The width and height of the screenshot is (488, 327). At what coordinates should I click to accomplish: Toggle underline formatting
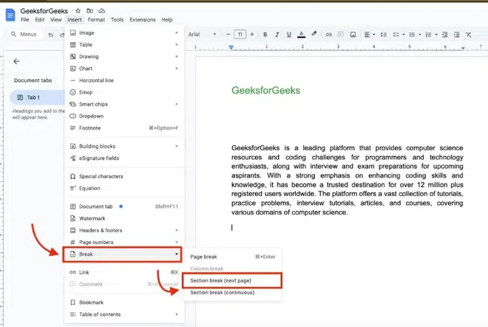click(x=289, y=35)
